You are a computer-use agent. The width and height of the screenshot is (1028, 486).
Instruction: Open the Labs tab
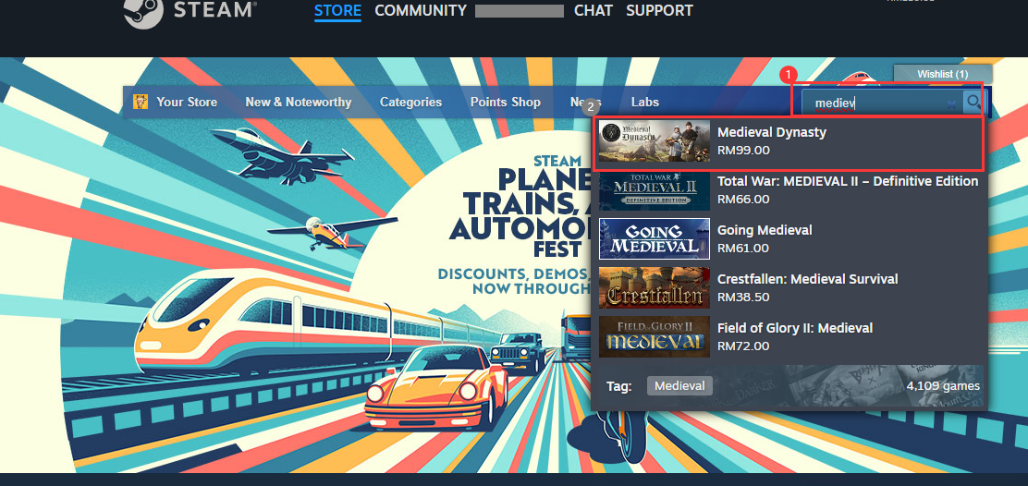coord(645,103)
